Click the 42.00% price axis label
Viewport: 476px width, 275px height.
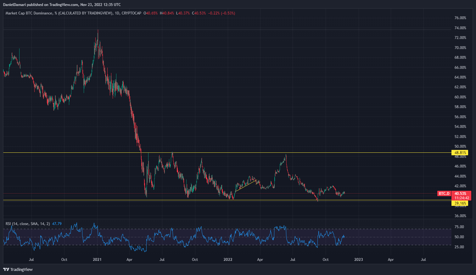460,186
